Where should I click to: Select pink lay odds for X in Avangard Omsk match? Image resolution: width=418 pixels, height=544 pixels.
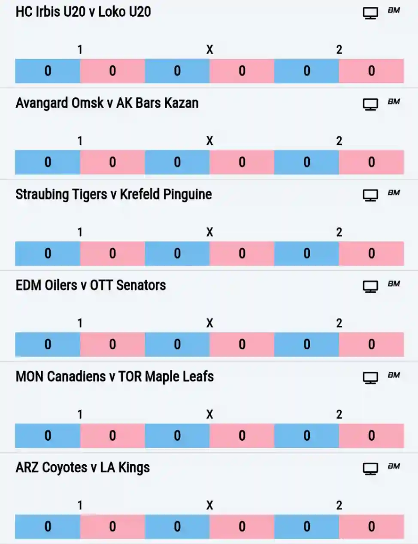click(x=242, y=162)
